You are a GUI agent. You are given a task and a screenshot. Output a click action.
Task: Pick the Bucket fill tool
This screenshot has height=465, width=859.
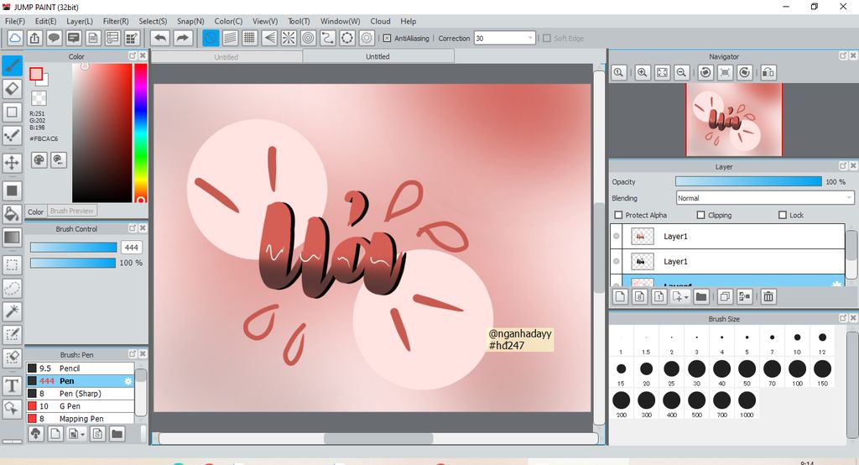tap(12, 214)
